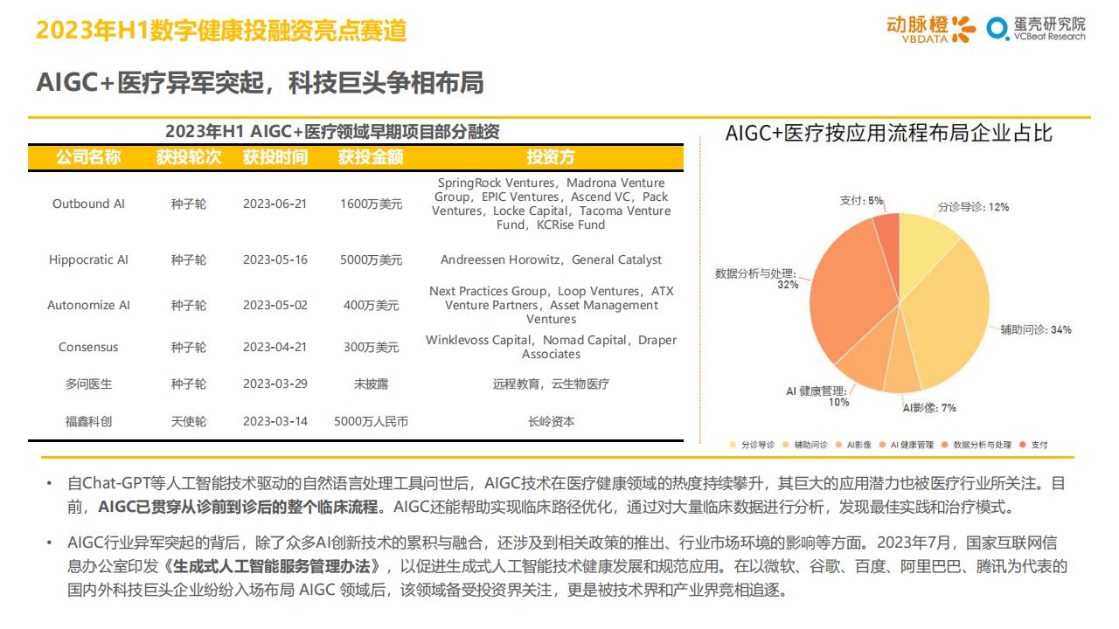Click the 支付 legend dot
1119x629 pixels.
click(x=1023, y=445)
